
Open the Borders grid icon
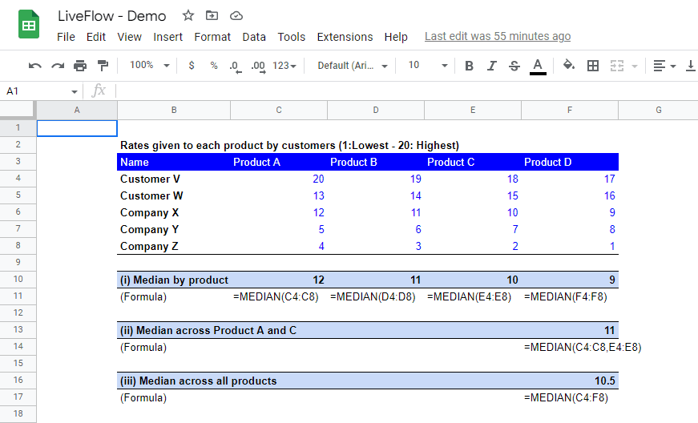[593, 66]
